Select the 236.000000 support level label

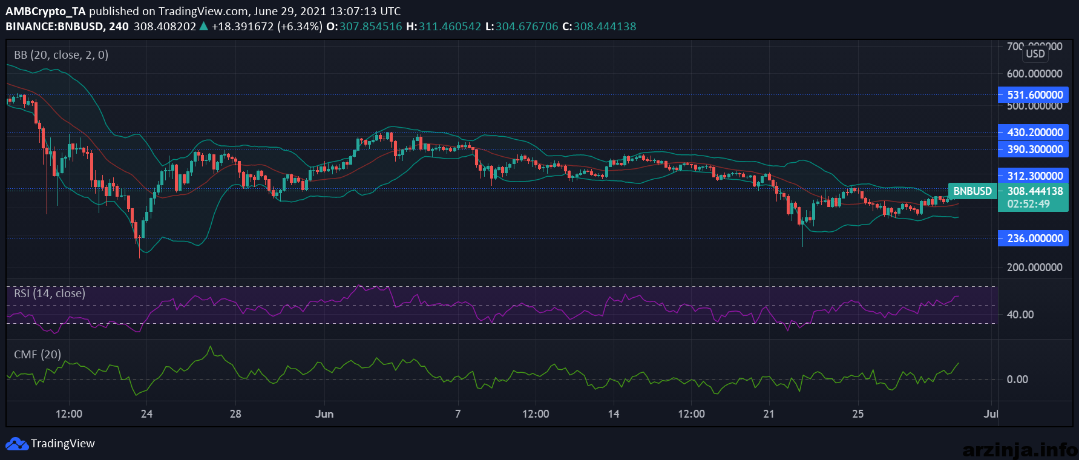(1033, 238)
